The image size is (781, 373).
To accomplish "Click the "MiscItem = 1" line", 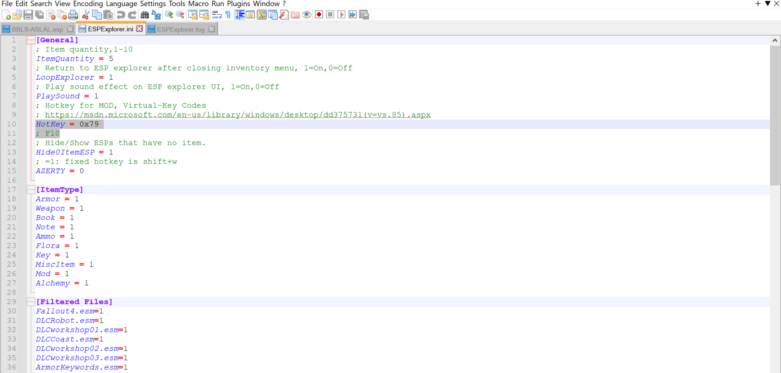I will tap(65, 264).
